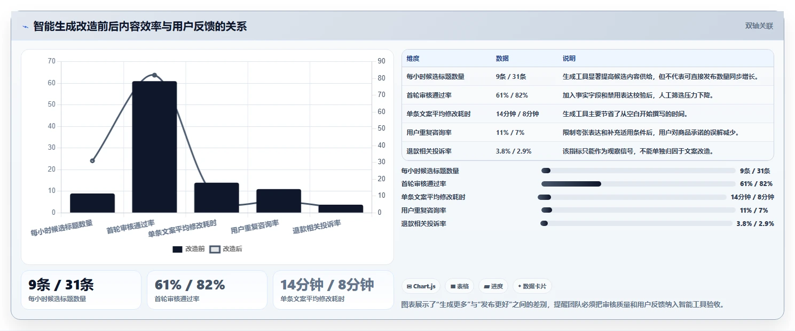The height and width of the screenshot is (331, 795).
Task: Click the 单条文案平均修改耗时 progress bar
Action: coord(632,197)
